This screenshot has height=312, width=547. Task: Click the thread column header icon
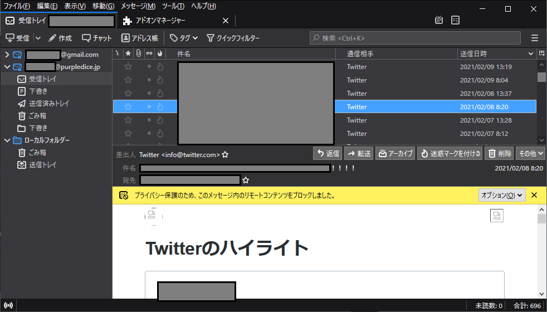pos(118,53)
